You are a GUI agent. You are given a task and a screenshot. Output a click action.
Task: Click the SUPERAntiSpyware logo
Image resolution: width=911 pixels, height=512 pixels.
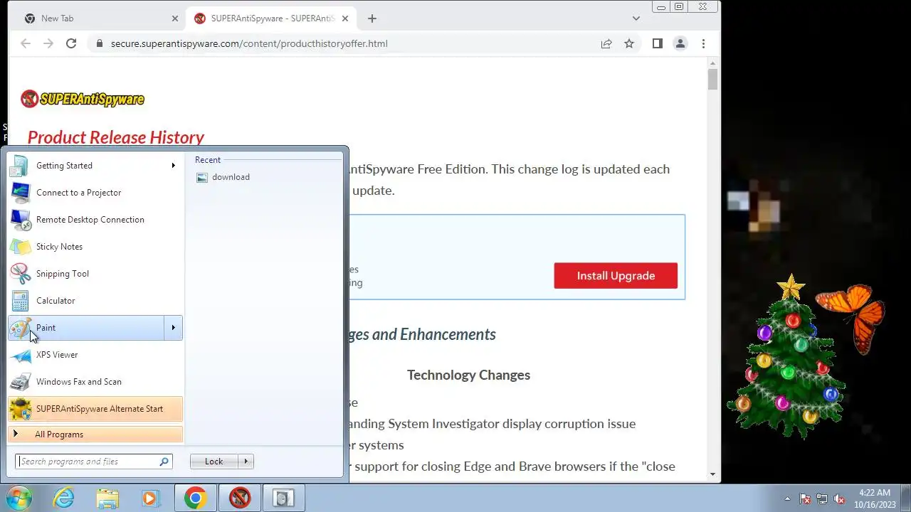tap(83, 99)
